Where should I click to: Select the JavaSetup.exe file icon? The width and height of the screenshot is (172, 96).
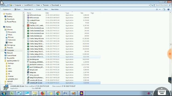click(28, 59)
